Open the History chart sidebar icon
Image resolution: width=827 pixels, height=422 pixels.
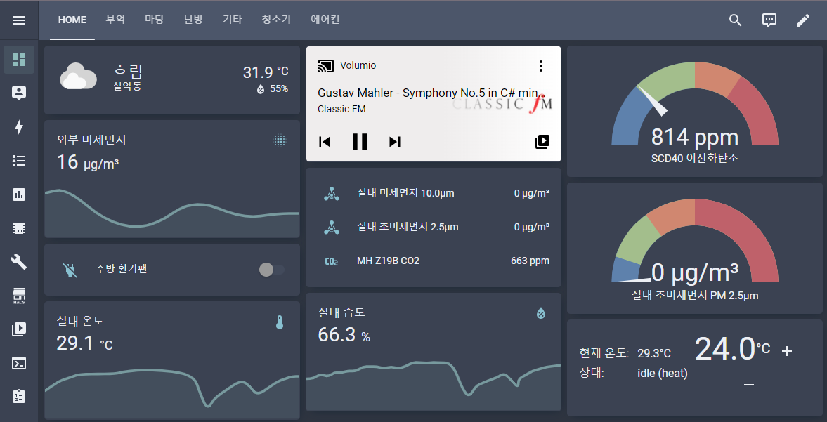19,194
